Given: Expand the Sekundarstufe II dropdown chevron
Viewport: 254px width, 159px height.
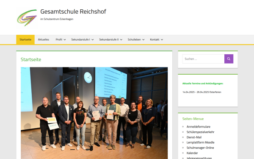Looking at the screenshot, I should pos(121,39).
